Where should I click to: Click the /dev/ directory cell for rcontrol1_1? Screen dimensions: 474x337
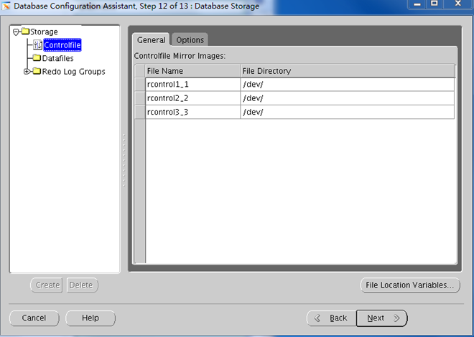[348, 85]
